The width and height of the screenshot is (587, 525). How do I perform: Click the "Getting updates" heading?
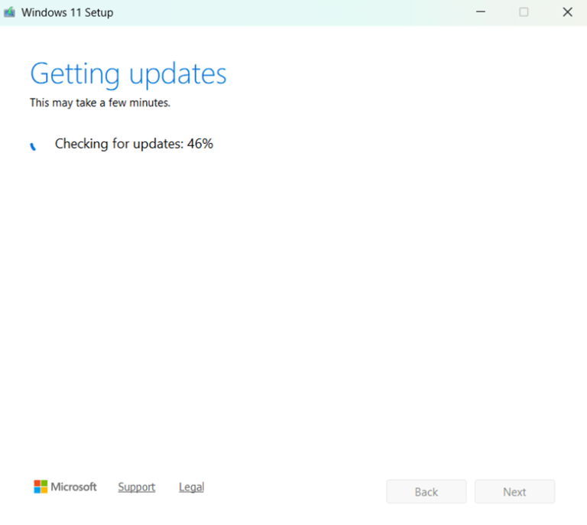click(128, 74)
